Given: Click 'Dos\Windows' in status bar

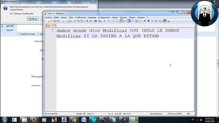Looking at the screenshot, I should tap(156, 114).
